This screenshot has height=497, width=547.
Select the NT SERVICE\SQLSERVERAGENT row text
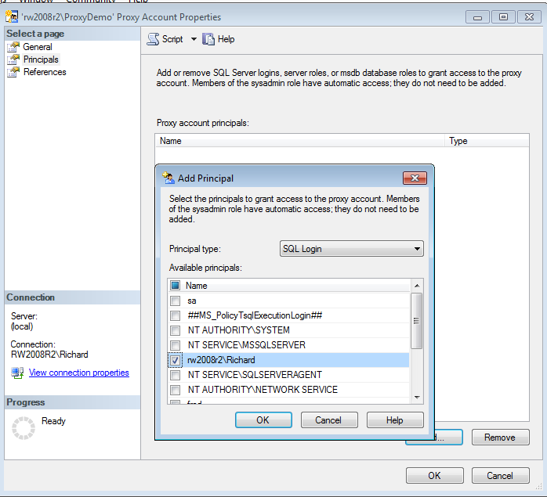click(255, 375)
